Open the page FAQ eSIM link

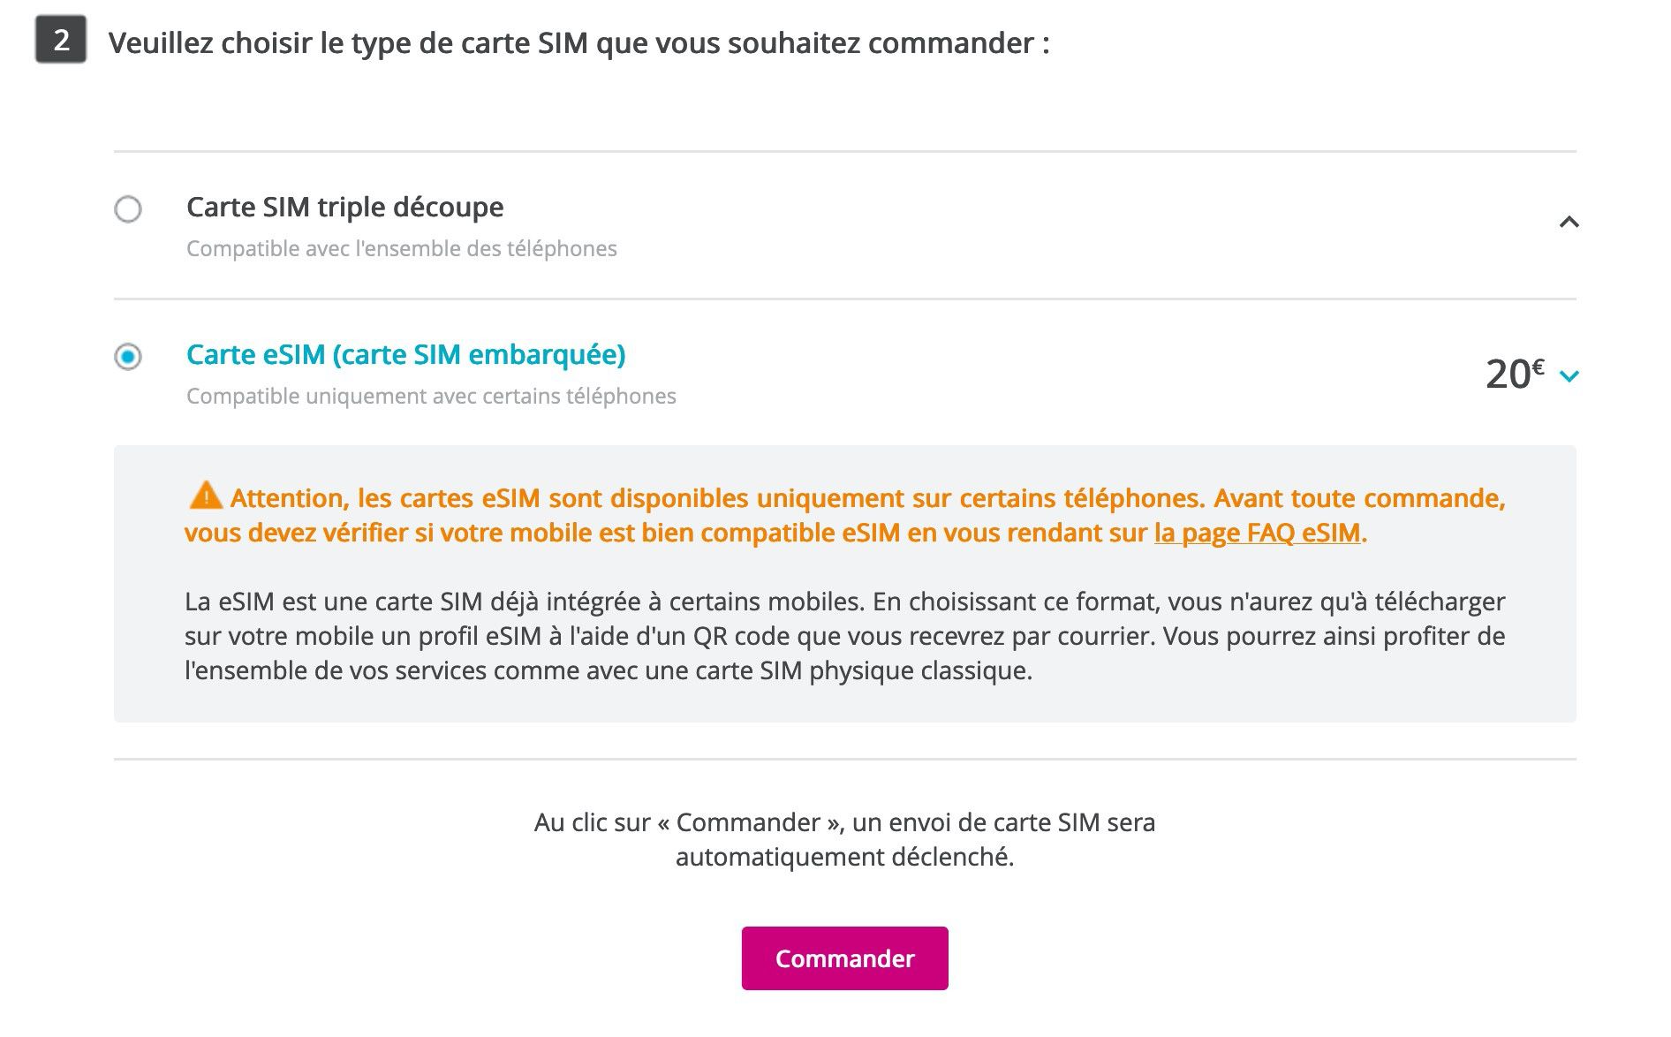(x=1257, y=534)
